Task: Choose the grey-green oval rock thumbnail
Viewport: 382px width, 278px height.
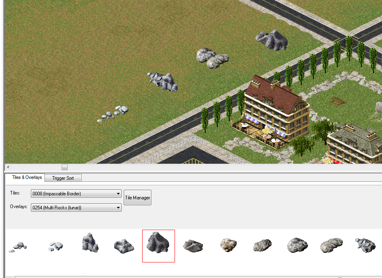Action: [x=262, y=245]
